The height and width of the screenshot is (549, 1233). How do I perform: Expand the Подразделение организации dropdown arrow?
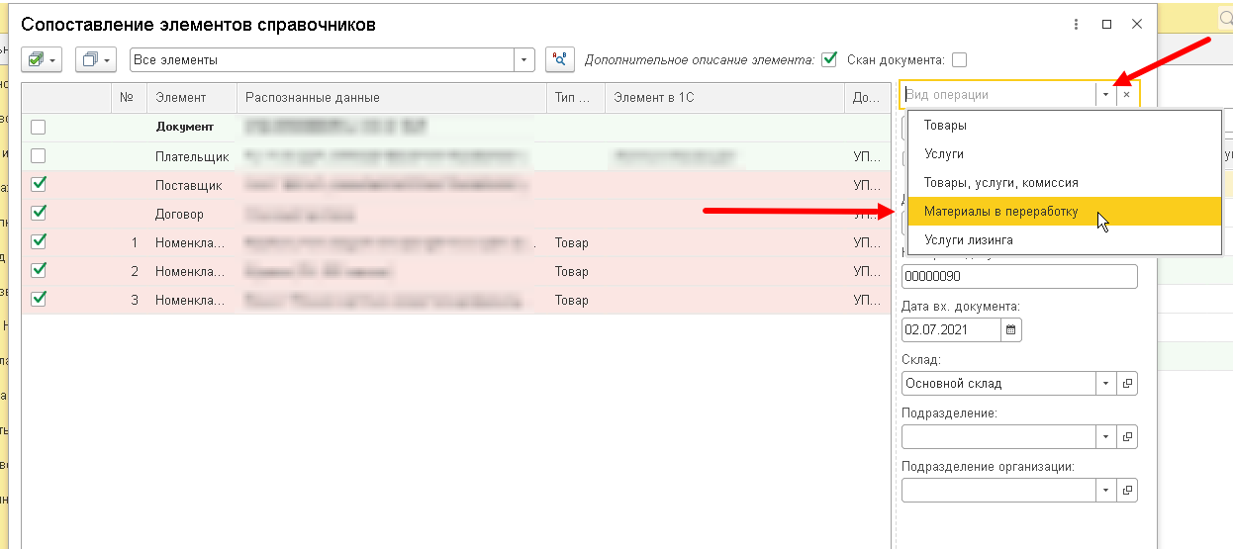point(1105,490)
